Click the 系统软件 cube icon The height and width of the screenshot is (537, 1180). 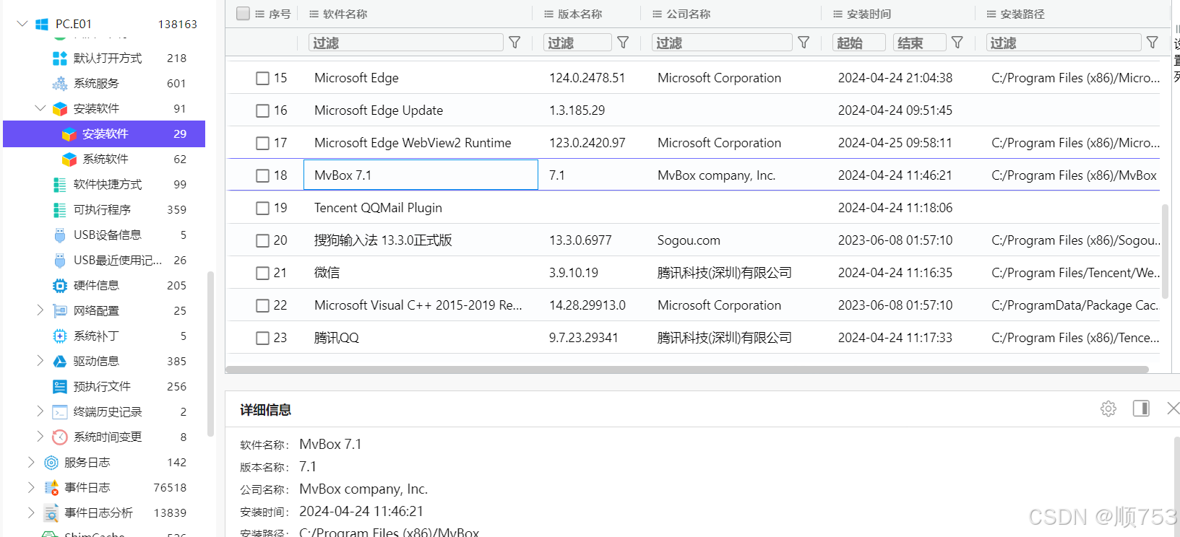(x=69, y=160)
